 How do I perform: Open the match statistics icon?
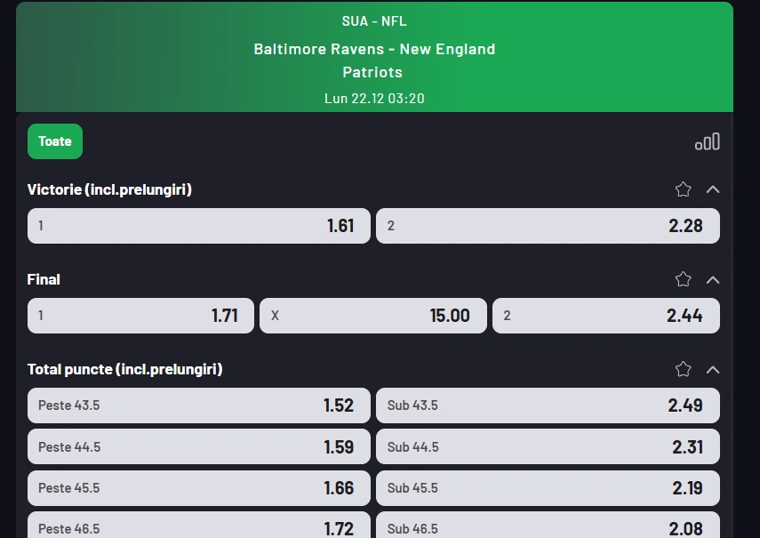pos(707,141)
